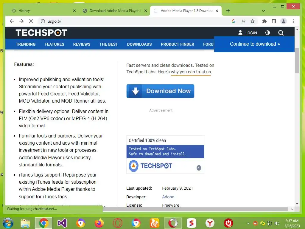The height and width of the screenshot is (229, 305).
Task: Open the PRODUCT FINDER menu
Action: pyautogui.click(x=178, y=44)
